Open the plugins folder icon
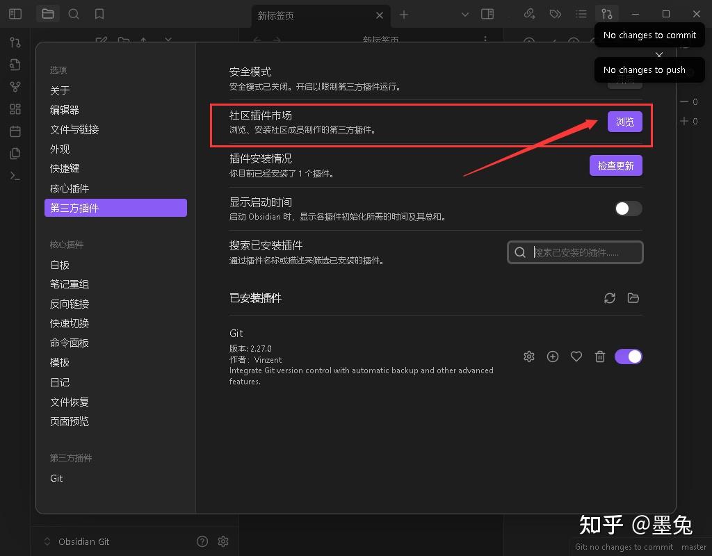712x556 pixels. [633, 298]
